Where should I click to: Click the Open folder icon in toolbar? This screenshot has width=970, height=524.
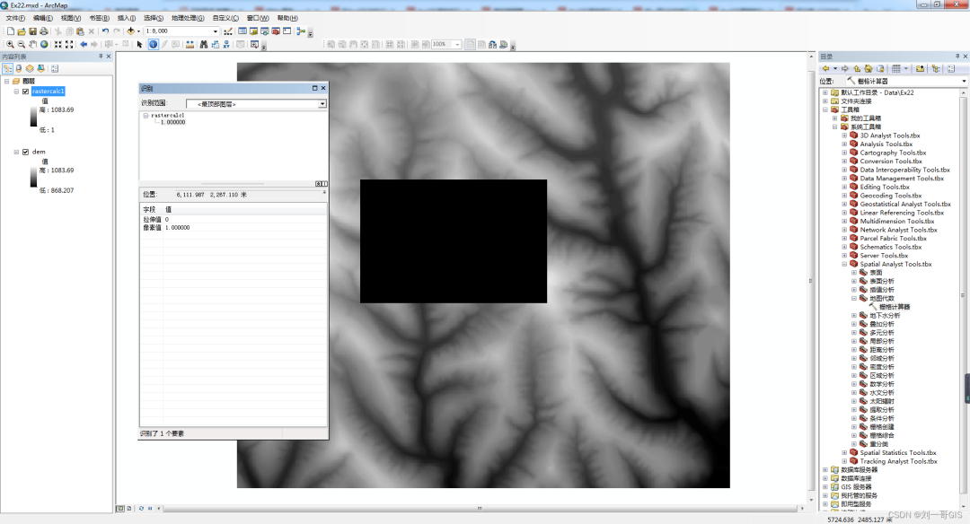click(22, 31)
